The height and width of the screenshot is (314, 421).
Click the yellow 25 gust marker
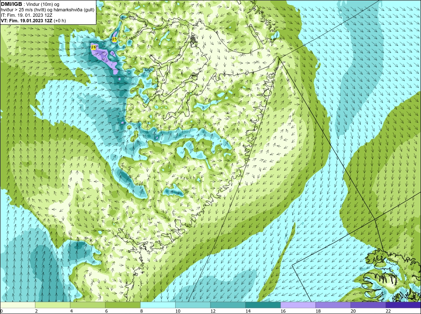pos(115,39)
